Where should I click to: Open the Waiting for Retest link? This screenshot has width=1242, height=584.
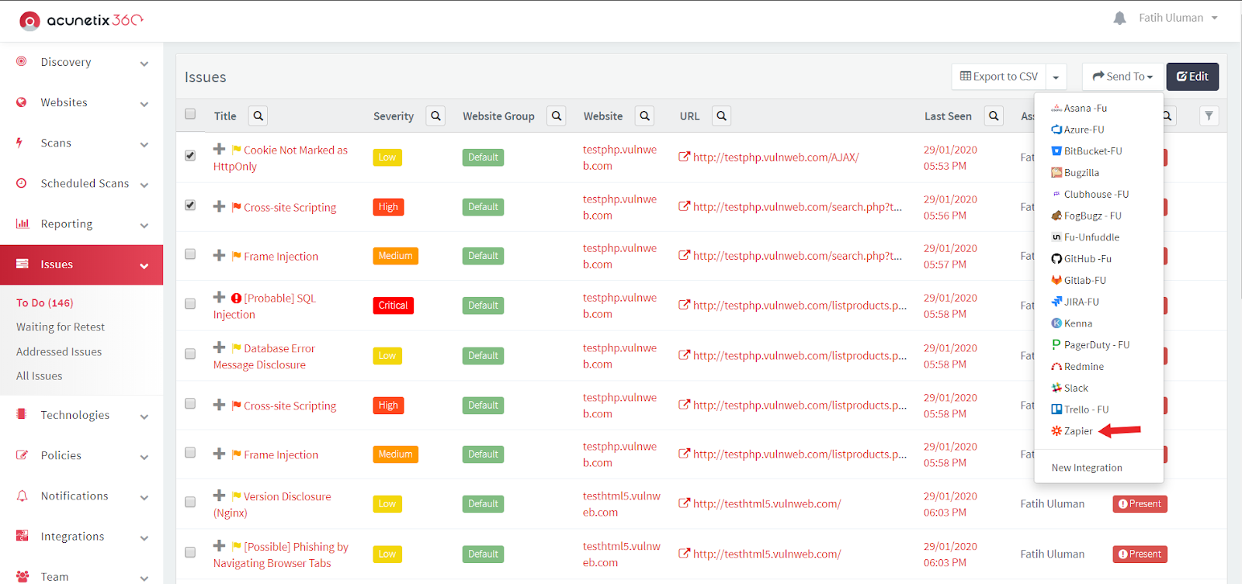[x=61, y=327]
